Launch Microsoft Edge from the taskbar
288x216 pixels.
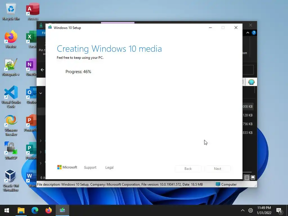35,210
